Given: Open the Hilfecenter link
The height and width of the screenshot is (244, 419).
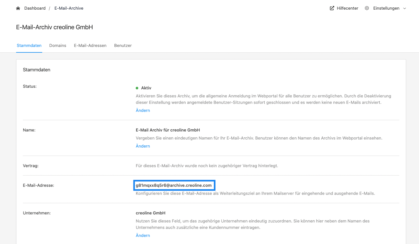Looking at the screenshot, I should click(347, 8).
